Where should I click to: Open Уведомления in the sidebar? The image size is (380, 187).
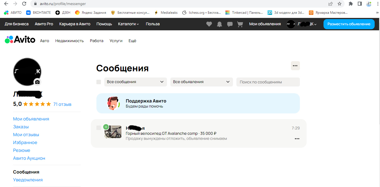28,180
